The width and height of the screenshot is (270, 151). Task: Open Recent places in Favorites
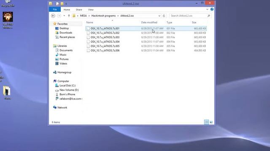[67, 37]
